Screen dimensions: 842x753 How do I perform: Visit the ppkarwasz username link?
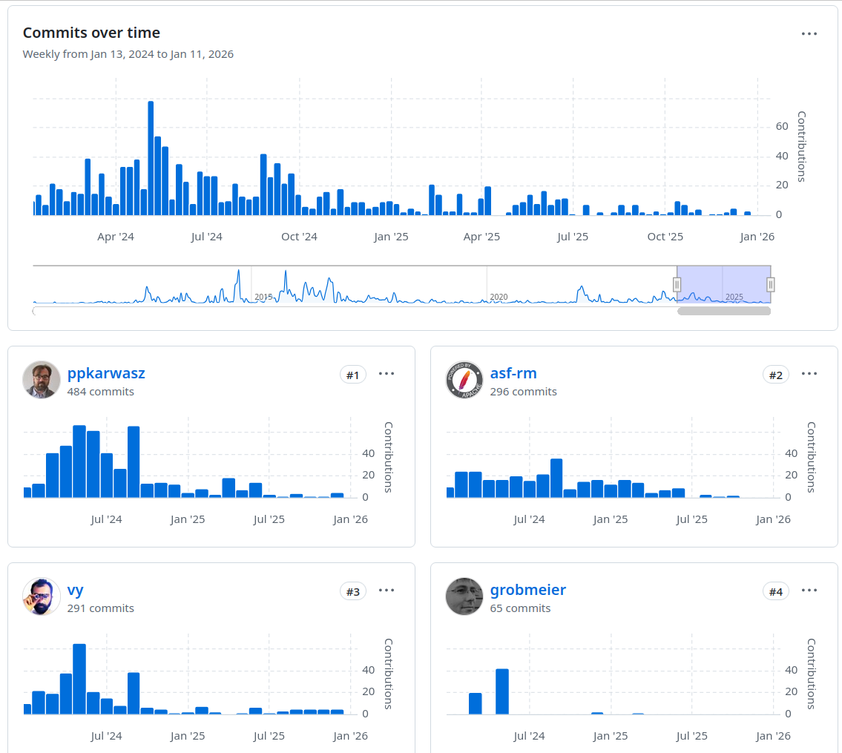(x=106, y=373)
